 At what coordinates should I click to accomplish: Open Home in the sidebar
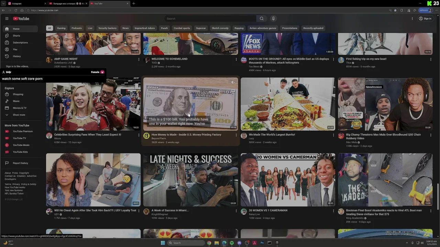(20, 29)
